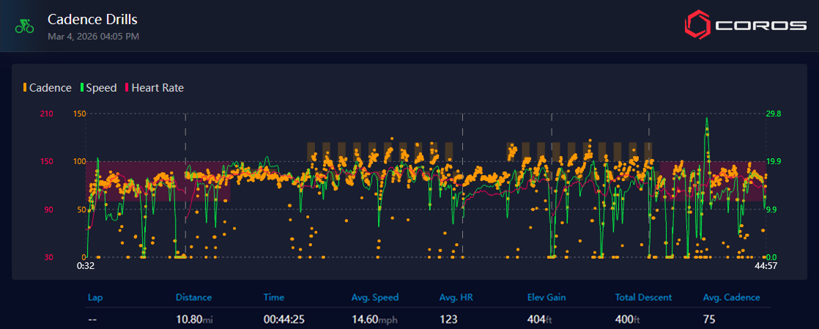Viewport: 819px width, 329px height.
Task: Hide the Speed series via legend label
Action: (x=101, y=88)
